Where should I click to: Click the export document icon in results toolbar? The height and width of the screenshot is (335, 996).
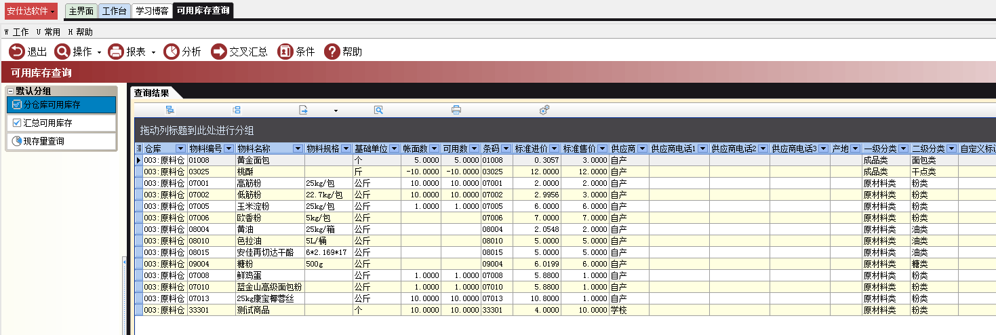304,110
